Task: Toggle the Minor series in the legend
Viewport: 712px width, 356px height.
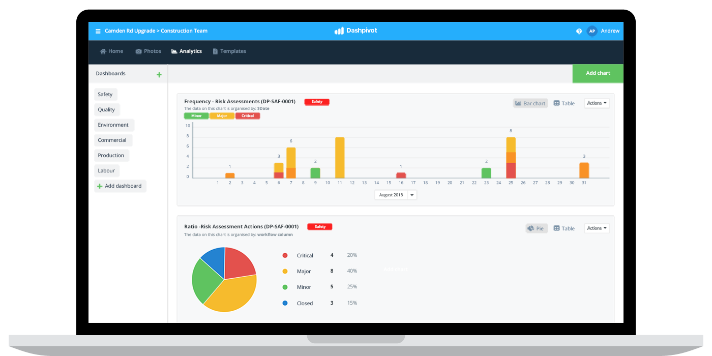Action: 196,115
